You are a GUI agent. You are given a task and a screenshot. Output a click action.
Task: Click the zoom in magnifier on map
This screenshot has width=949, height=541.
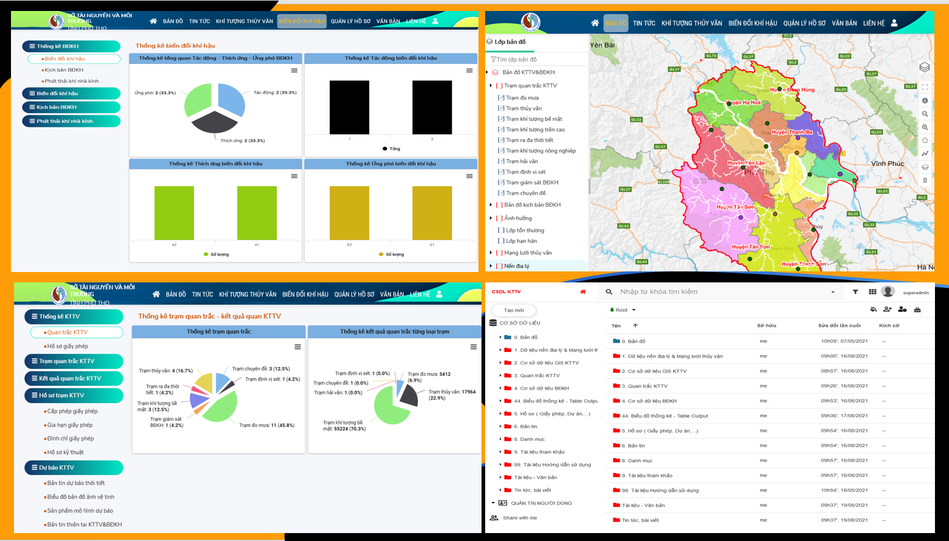(925, 127)
